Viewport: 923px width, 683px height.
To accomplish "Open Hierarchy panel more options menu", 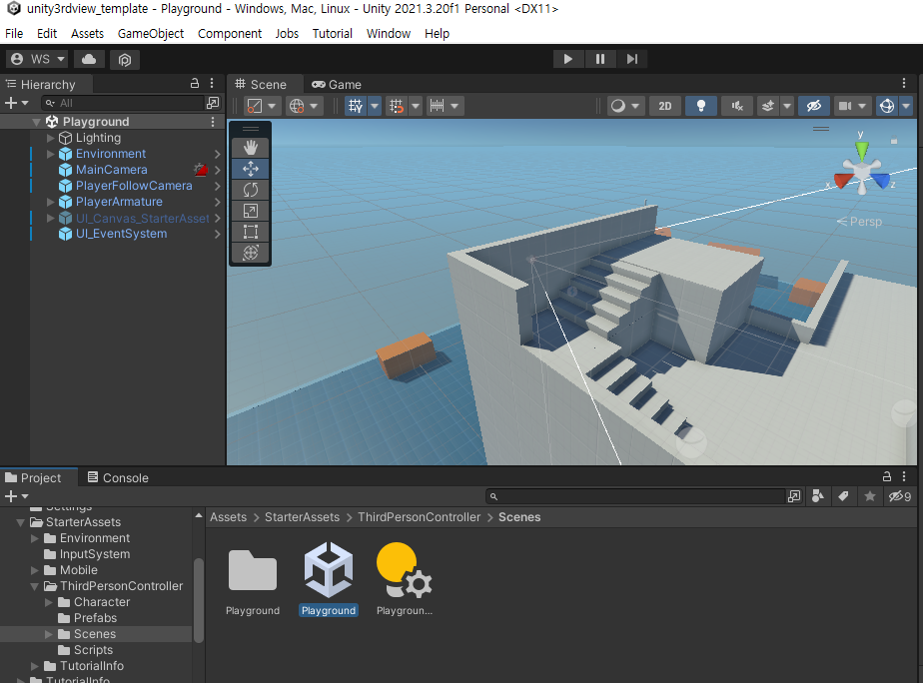I will tap(212, 84).
